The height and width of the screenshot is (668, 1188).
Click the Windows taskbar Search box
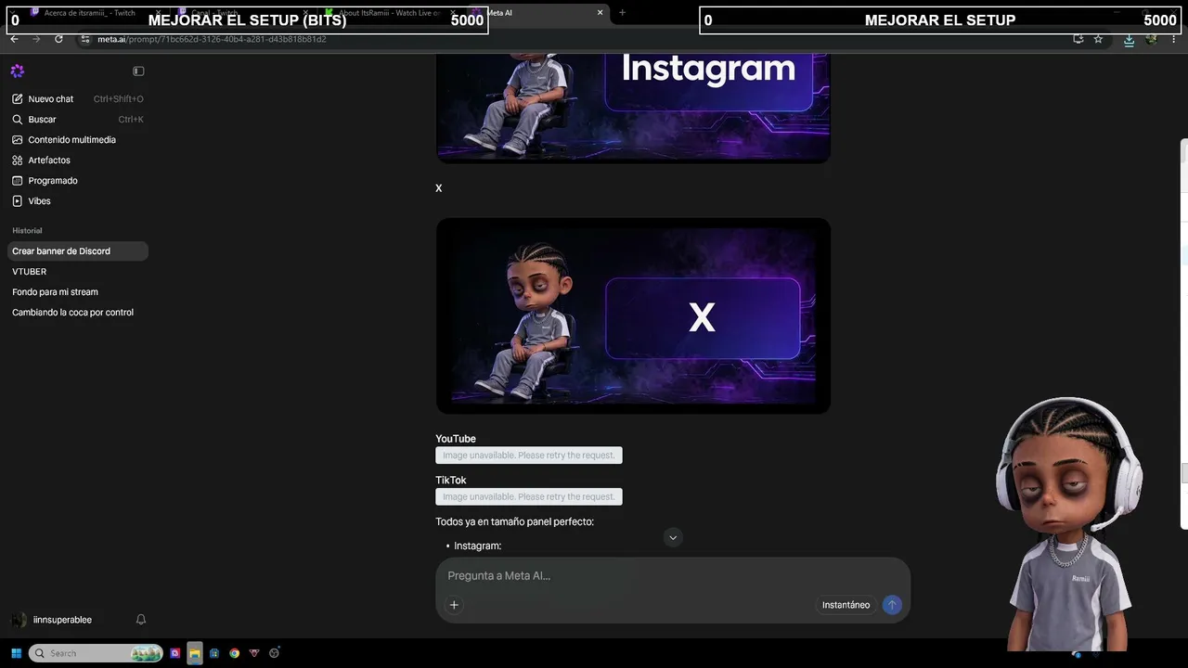pos(96,653)
